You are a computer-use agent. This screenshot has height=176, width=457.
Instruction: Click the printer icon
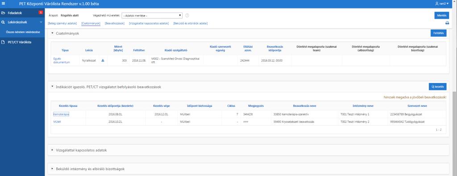(447, 23)
